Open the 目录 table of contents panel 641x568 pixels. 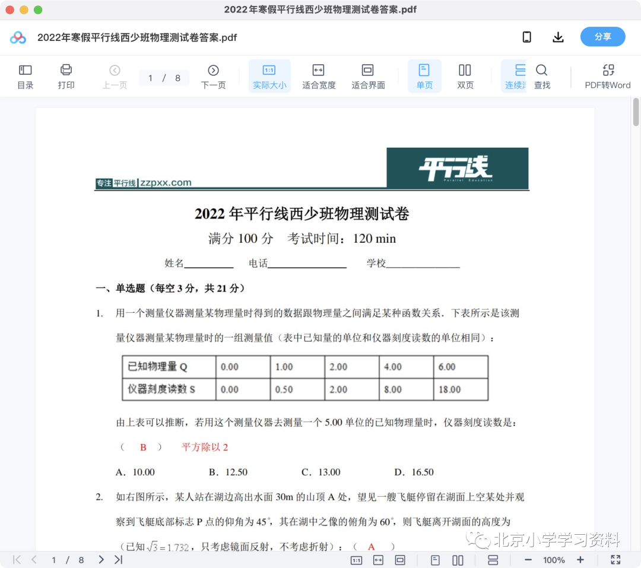coord(26,77)
